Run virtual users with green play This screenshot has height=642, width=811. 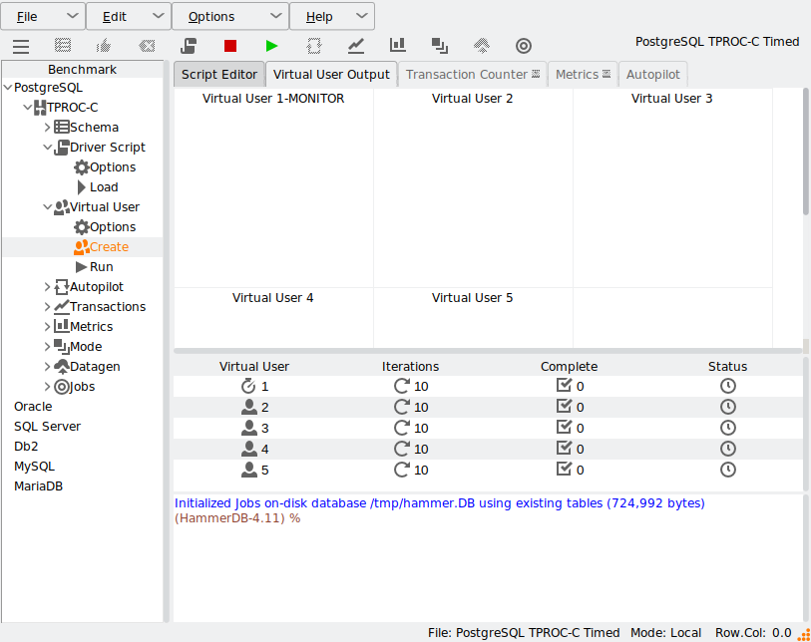pos(271,46)
